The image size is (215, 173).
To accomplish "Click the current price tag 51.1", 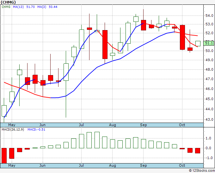I will click(x=209, y=43).
